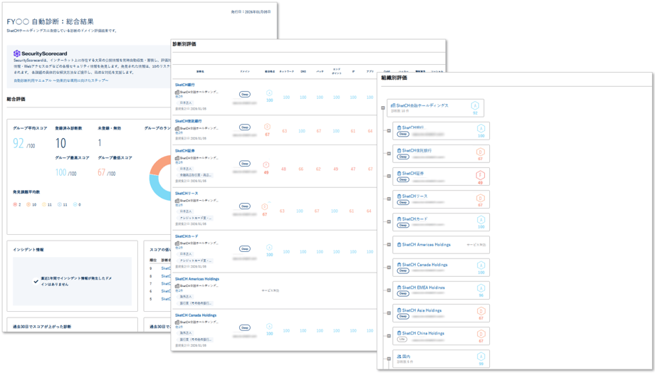The height and width of the screenshot is (373, 655).
Task: Click grade badge on SkatCH EMEA Holdings card
Action: (x=481, y=289)
